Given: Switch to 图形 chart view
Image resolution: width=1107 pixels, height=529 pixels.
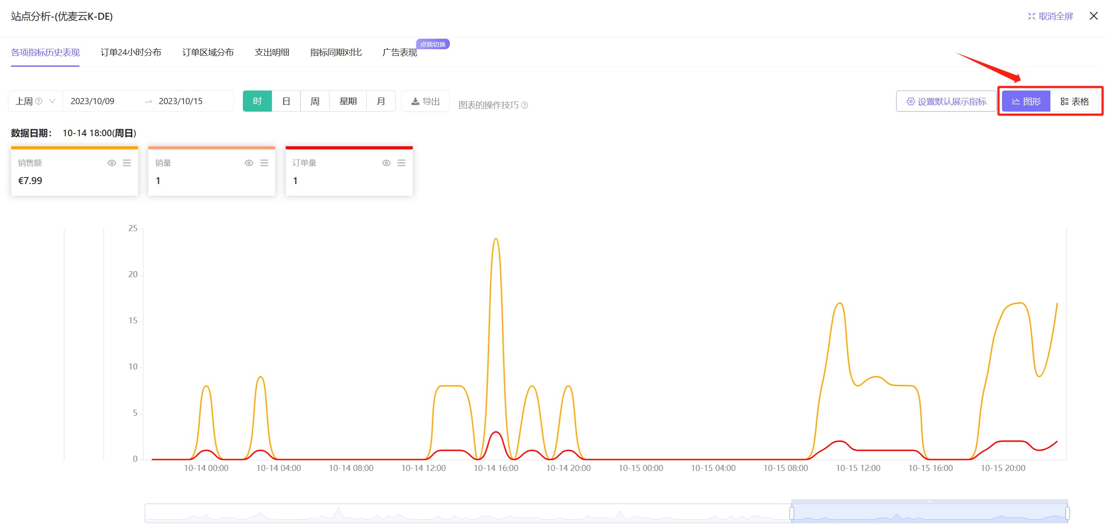Looking at the screenshot, I should [1026, 101].
